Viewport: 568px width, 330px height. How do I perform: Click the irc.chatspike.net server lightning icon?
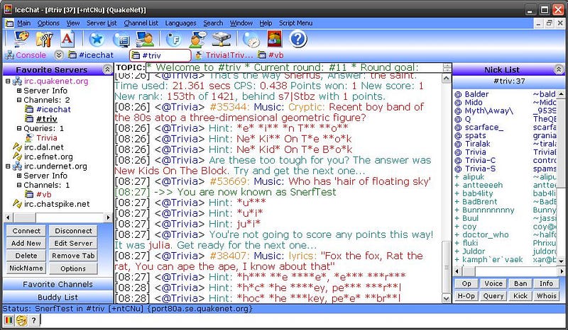click(17, 204)
